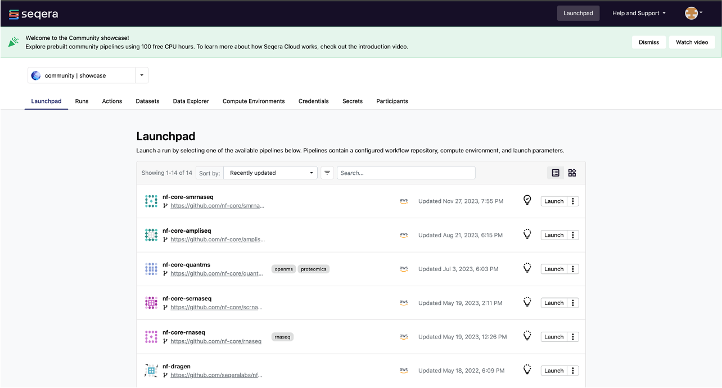The width and height of the screenshot is (722, 388).
Task: Launch the nf-core-rnaseq pipeline
Action: (554, 337)
